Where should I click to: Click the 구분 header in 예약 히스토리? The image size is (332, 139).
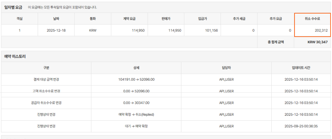coord(46,68)
